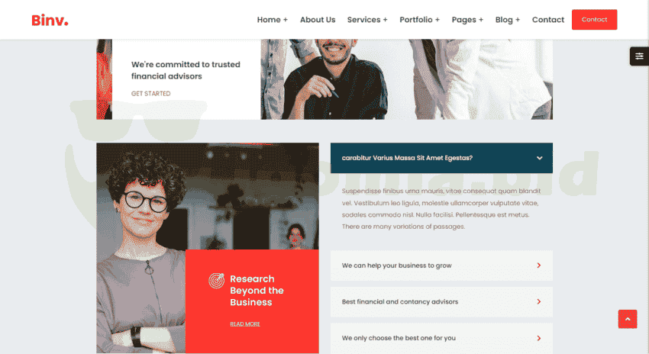Click arrow on 'Best financial and contancy advisors'

click(x=539, y=302)
